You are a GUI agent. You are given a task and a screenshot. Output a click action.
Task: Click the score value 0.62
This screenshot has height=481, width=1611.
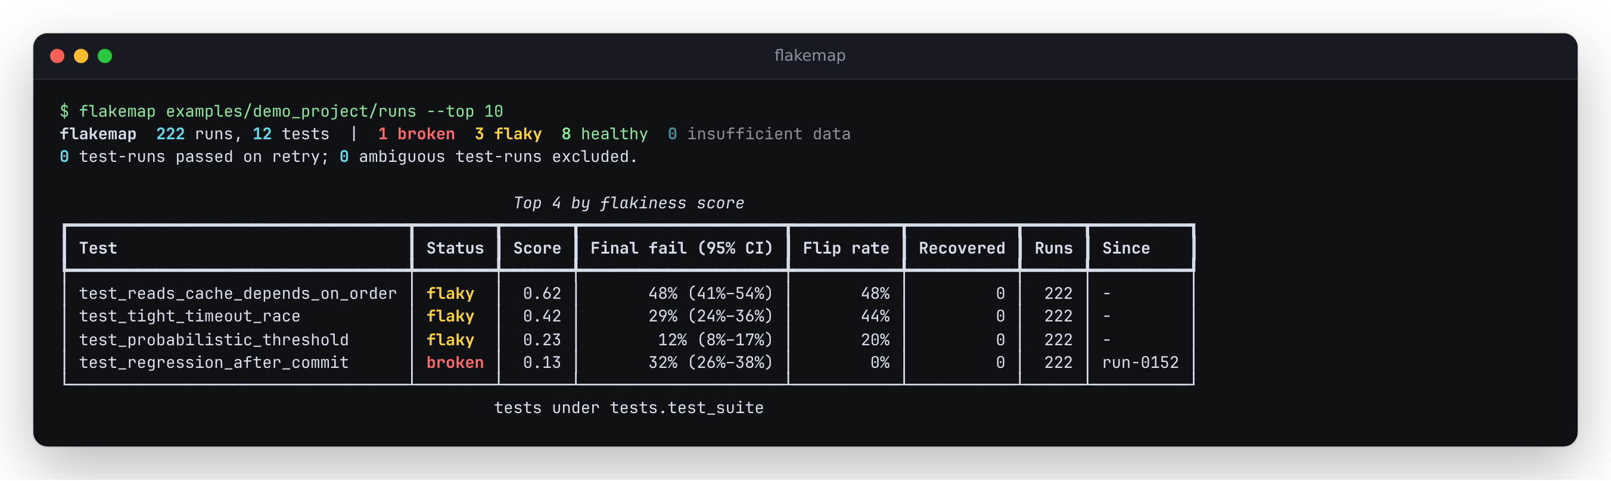(542, 293)
